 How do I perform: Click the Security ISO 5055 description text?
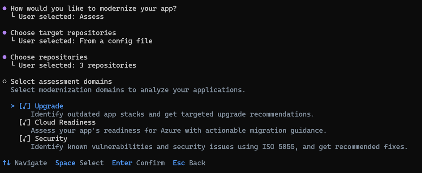[219, 147]
